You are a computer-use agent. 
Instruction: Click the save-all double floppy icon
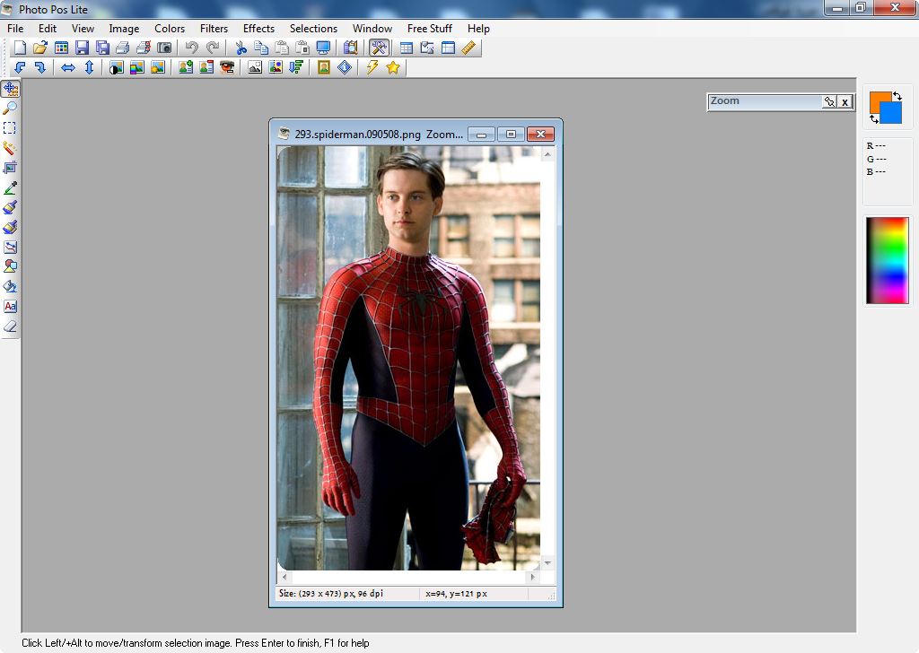[102, 48]
